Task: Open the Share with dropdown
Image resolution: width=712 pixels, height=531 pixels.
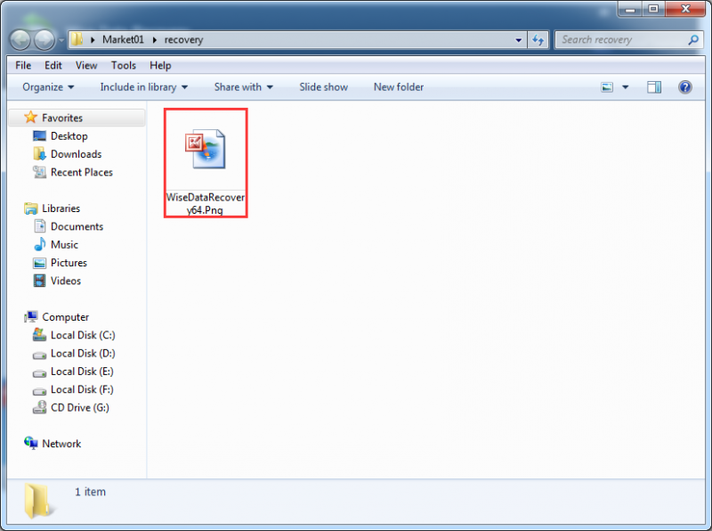Action: click(x=243, y=86)
